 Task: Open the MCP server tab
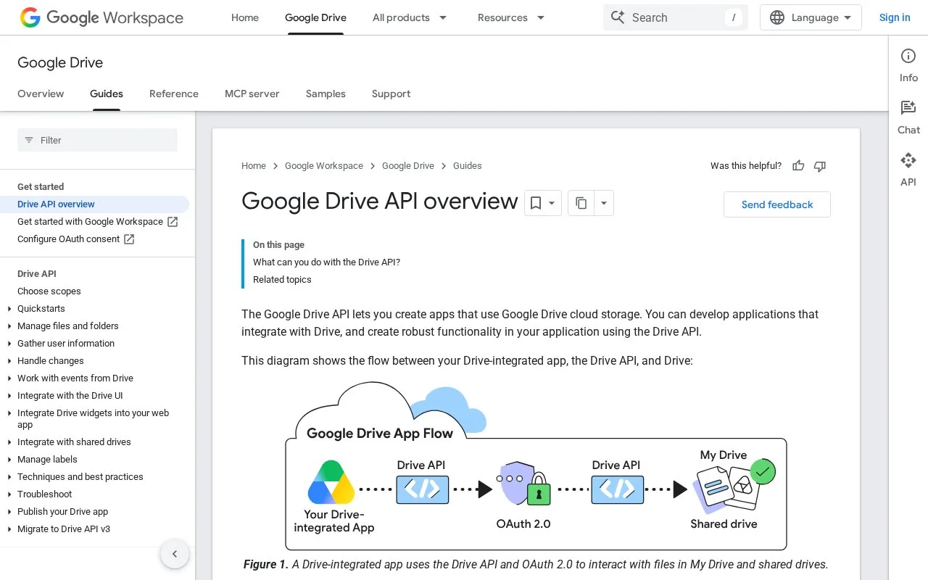coord(252,94)
